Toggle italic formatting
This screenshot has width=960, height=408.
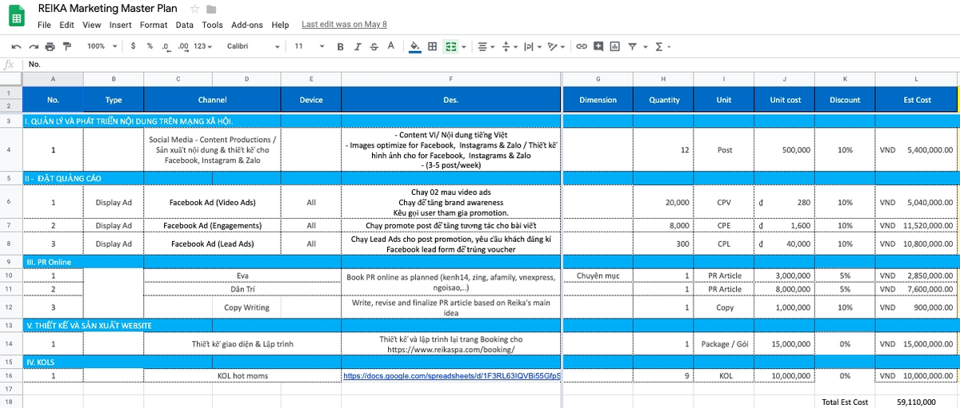click(x=357, y=46)
